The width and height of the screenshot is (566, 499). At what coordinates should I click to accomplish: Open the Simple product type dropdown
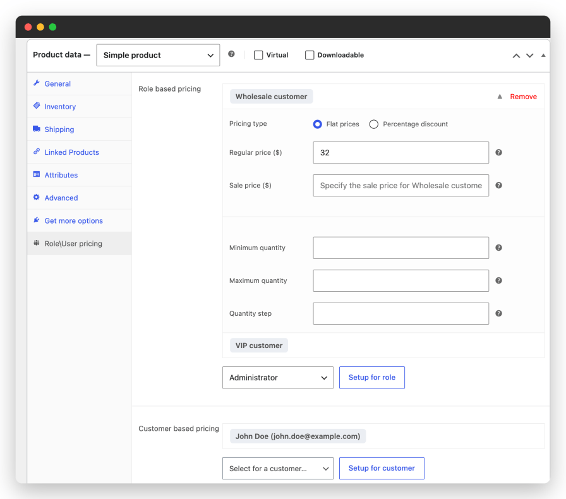click(158, 55)
